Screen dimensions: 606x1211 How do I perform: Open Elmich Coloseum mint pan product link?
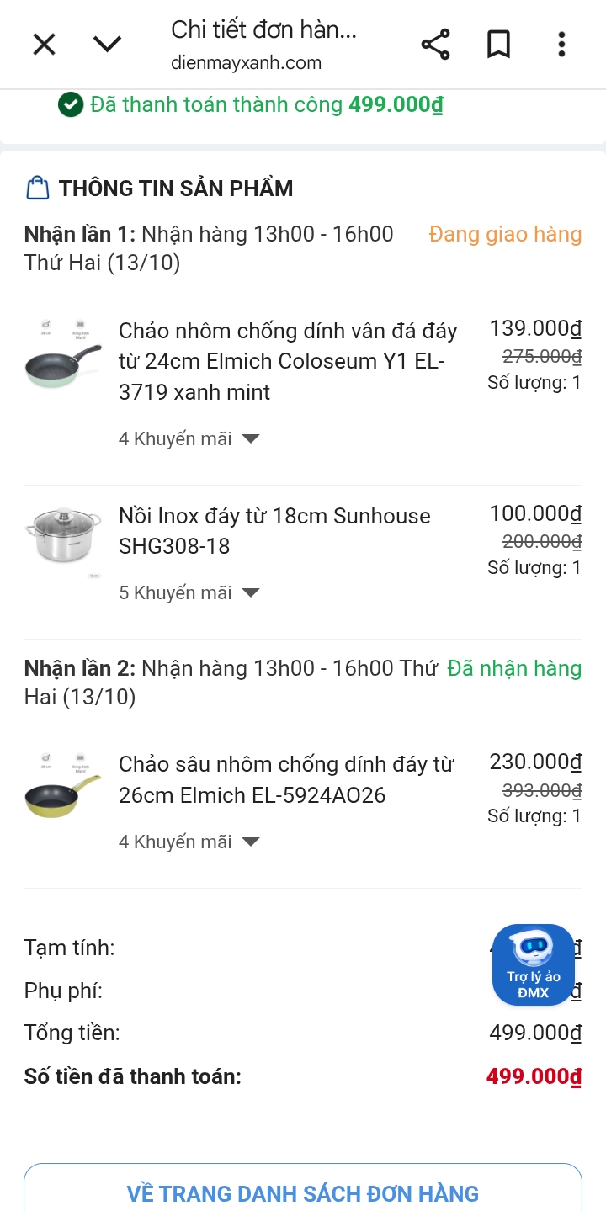pyautogui.click(x=287, y=361)
